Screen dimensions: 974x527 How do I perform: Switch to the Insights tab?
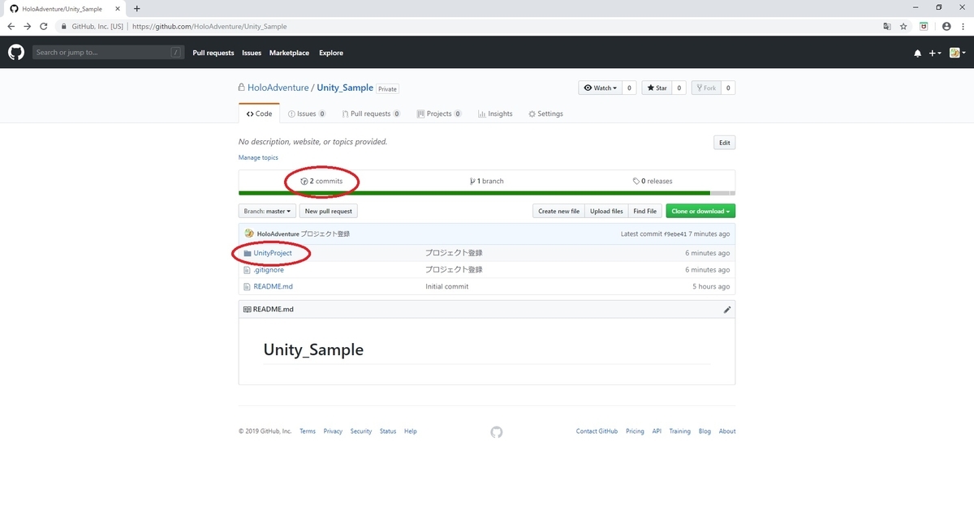[495, 114]
